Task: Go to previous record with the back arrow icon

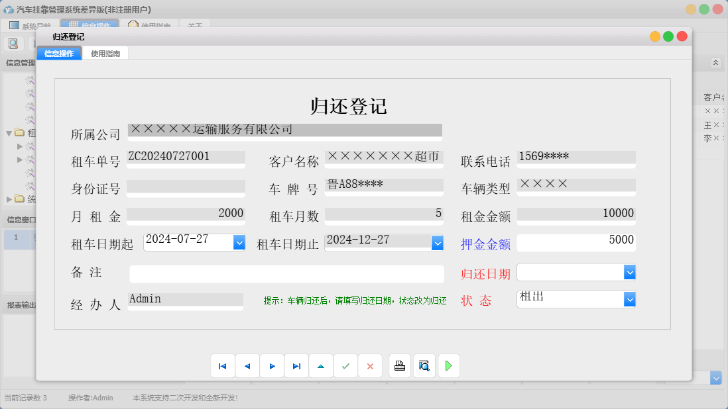Action: tap(247, 365)
